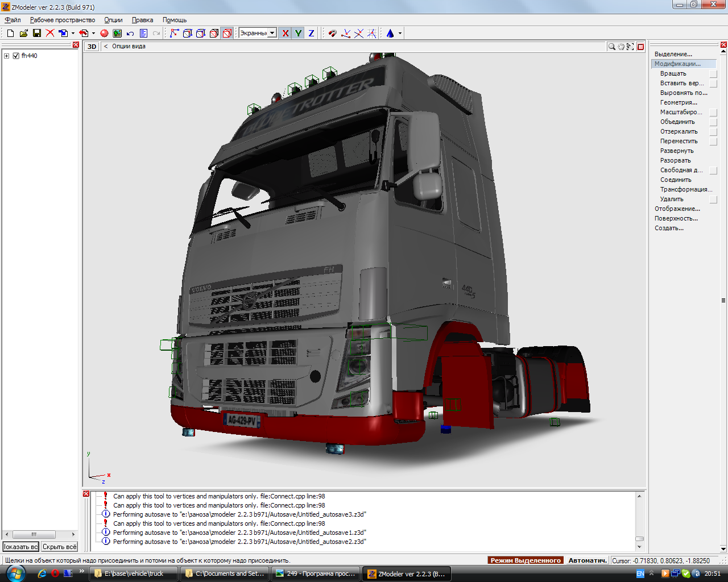Expand the fh440 tree node

[x=7, y=56]
